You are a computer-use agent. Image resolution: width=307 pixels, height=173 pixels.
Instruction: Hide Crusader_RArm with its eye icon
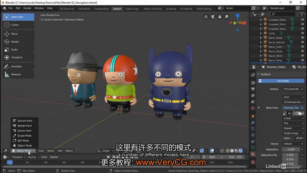pos(303,24)
